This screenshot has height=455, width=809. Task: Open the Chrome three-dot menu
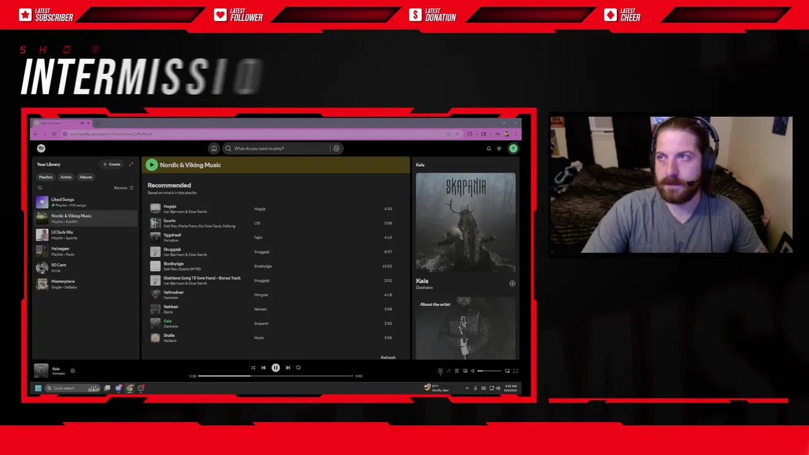click(x=516, y=134)
